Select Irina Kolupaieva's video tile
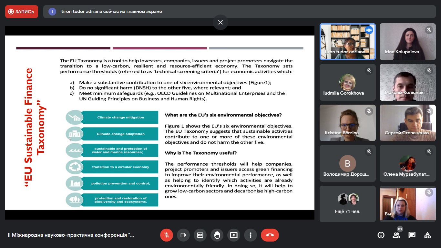 pos(407,42)
